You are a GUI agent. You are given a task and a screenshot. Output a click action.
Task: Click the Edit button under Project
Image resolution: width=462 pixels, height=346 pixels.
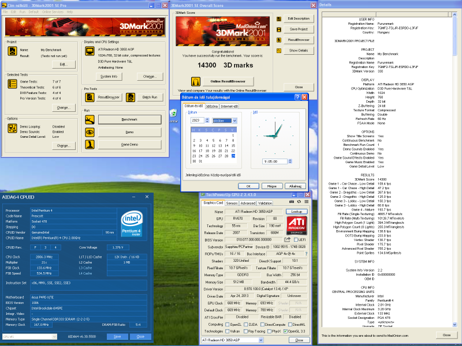64,64
